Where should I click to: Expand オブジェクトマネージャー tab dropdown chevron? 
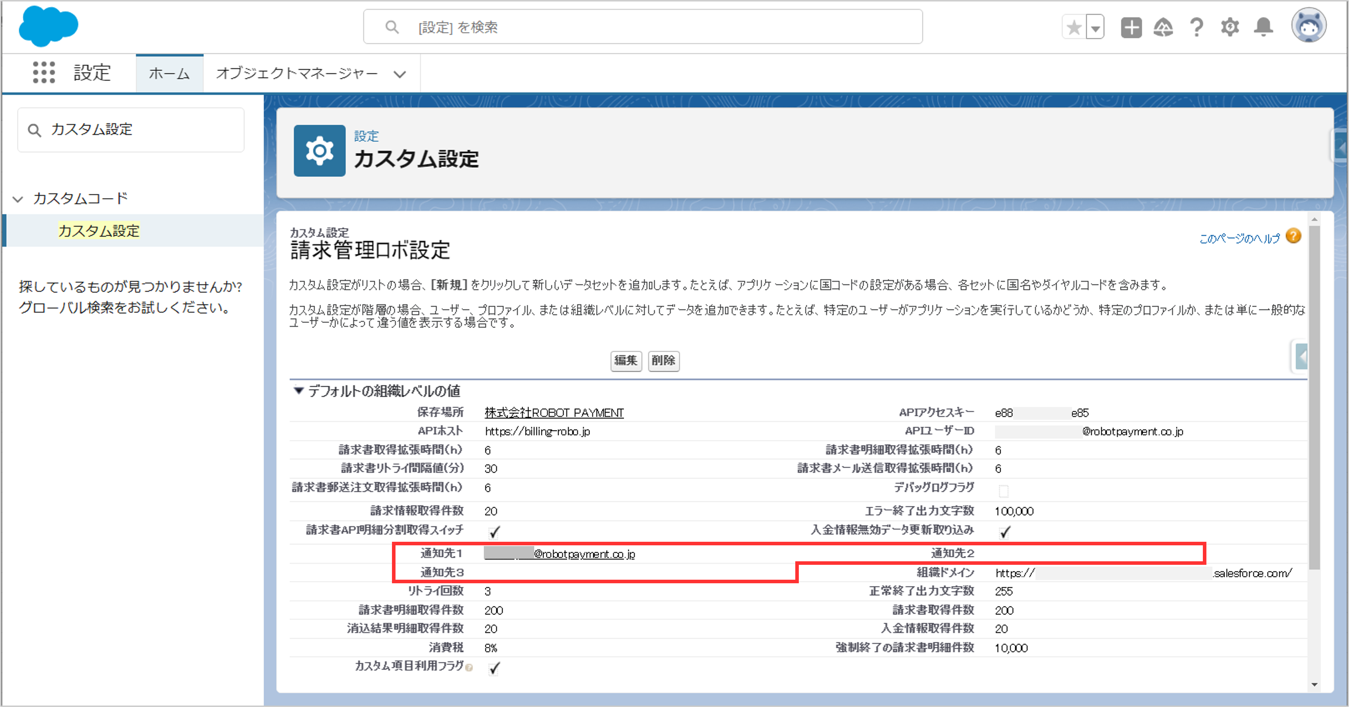[x=400, y=74]
